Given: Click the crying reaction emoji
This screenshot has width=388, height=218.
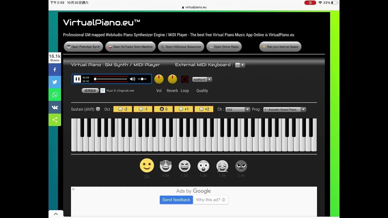Looking at the screenshot, I should (222, 166).
